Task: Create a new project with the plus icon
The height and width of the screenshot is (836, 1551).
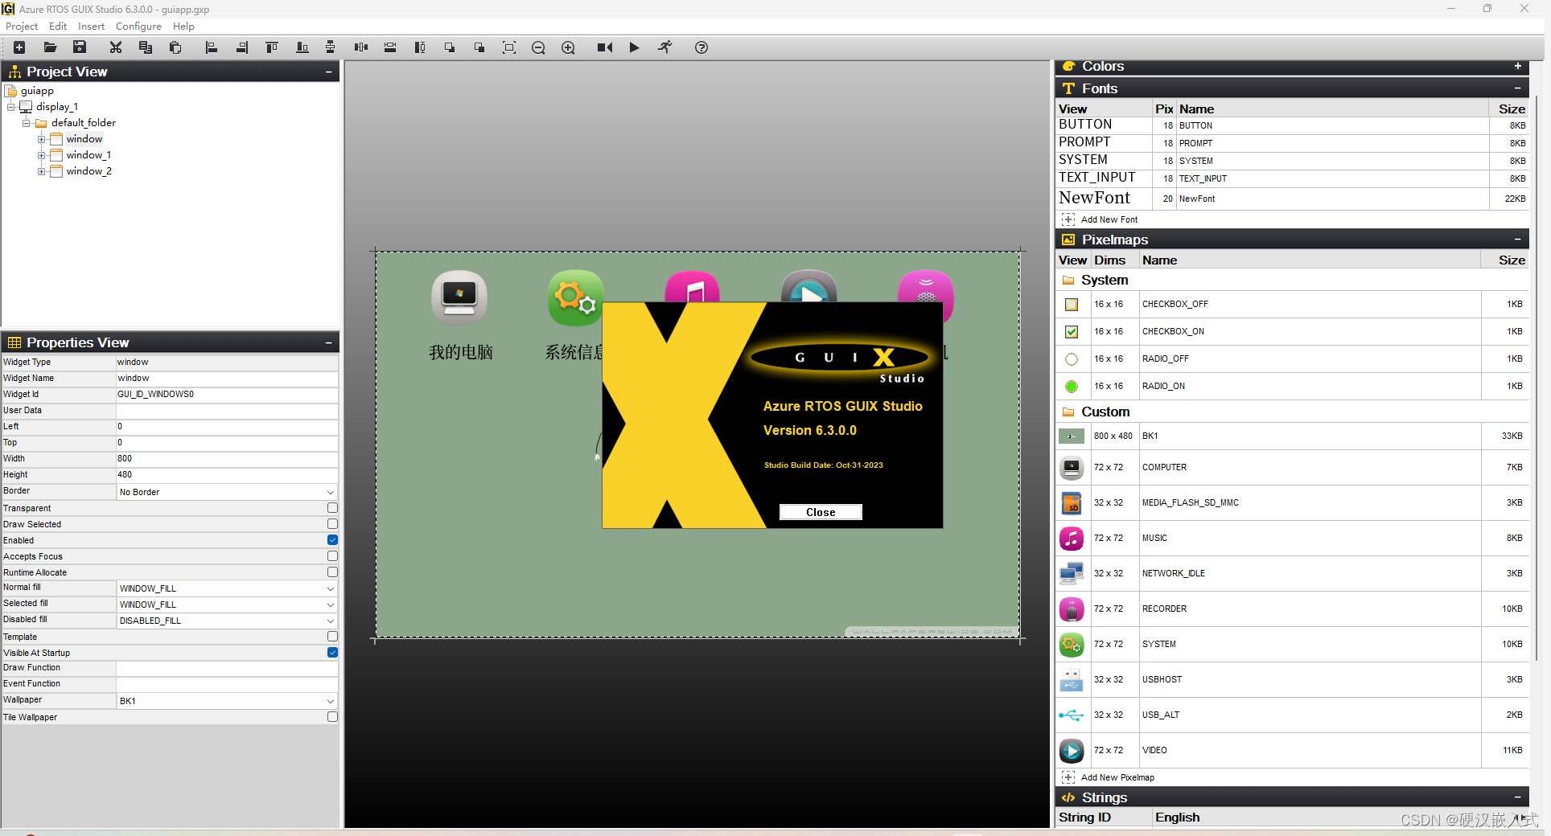Action: 19,47
